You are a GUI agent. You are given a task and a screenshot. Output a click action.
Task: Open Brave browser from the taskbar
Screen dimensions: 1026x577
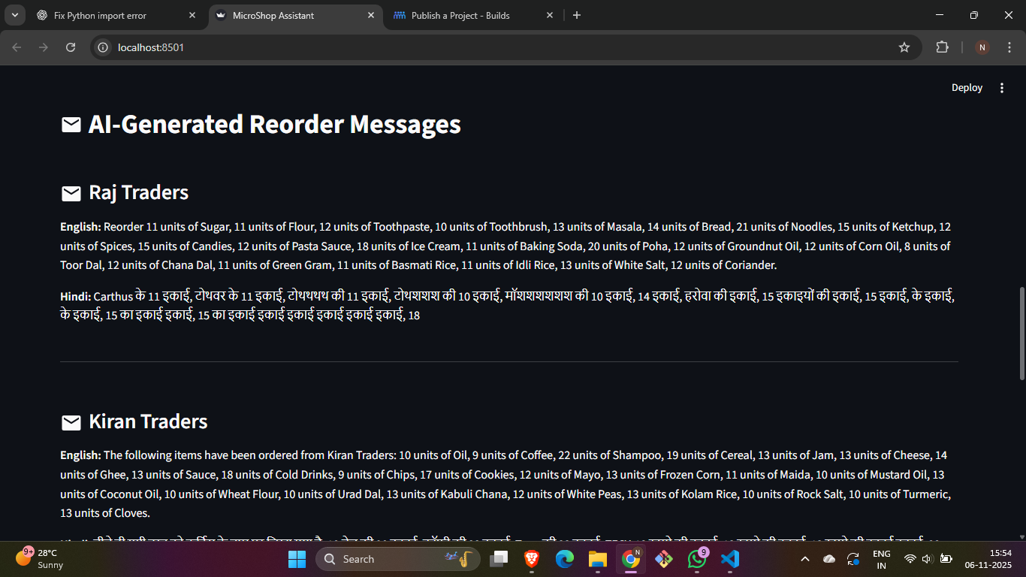coord(532,559)
